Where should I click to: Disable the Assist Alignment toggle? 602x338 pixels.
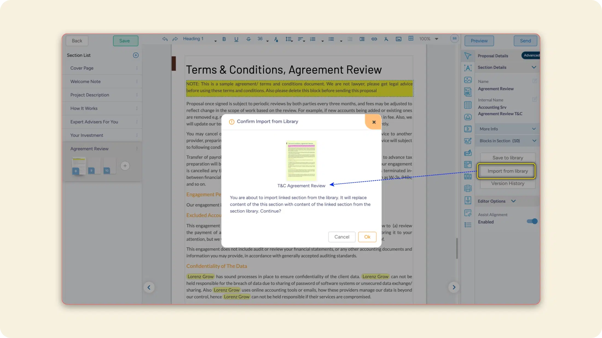(x=531, y=221)
